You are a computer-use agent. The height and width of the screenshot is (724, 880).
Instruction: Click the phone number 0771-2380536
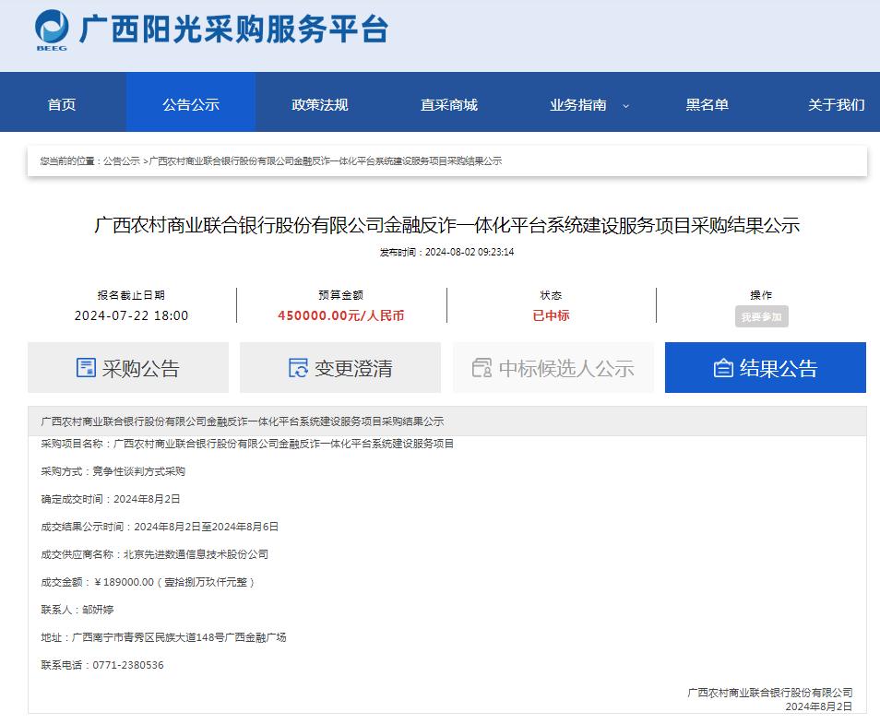tap(128, 664)
